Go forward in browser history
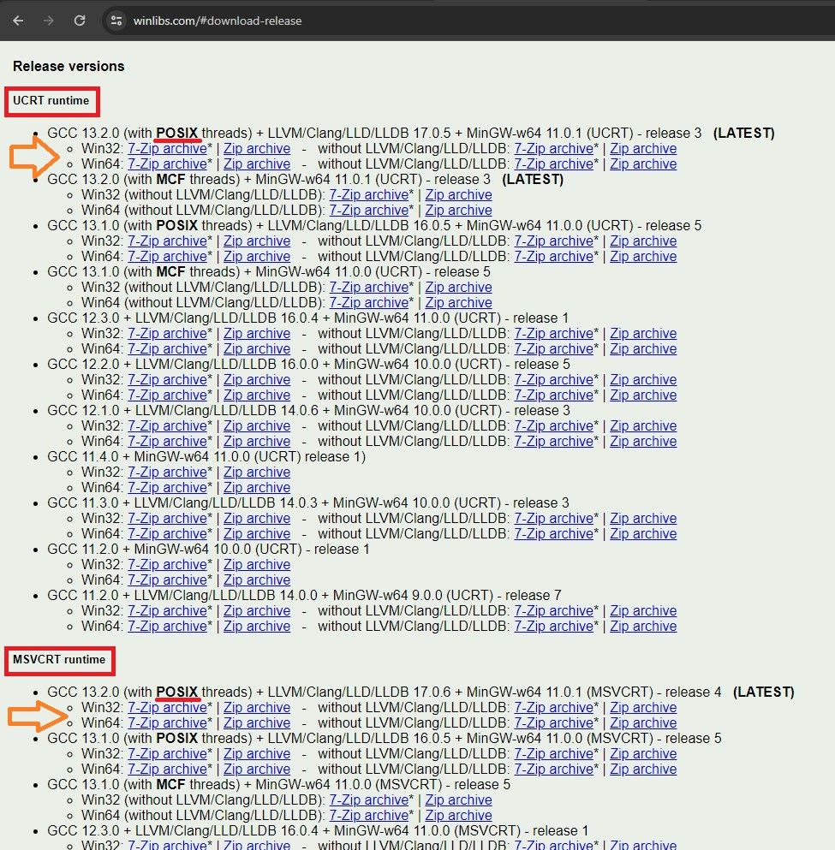The height and width of the screenshot is (850, 835). coord(49,21)
